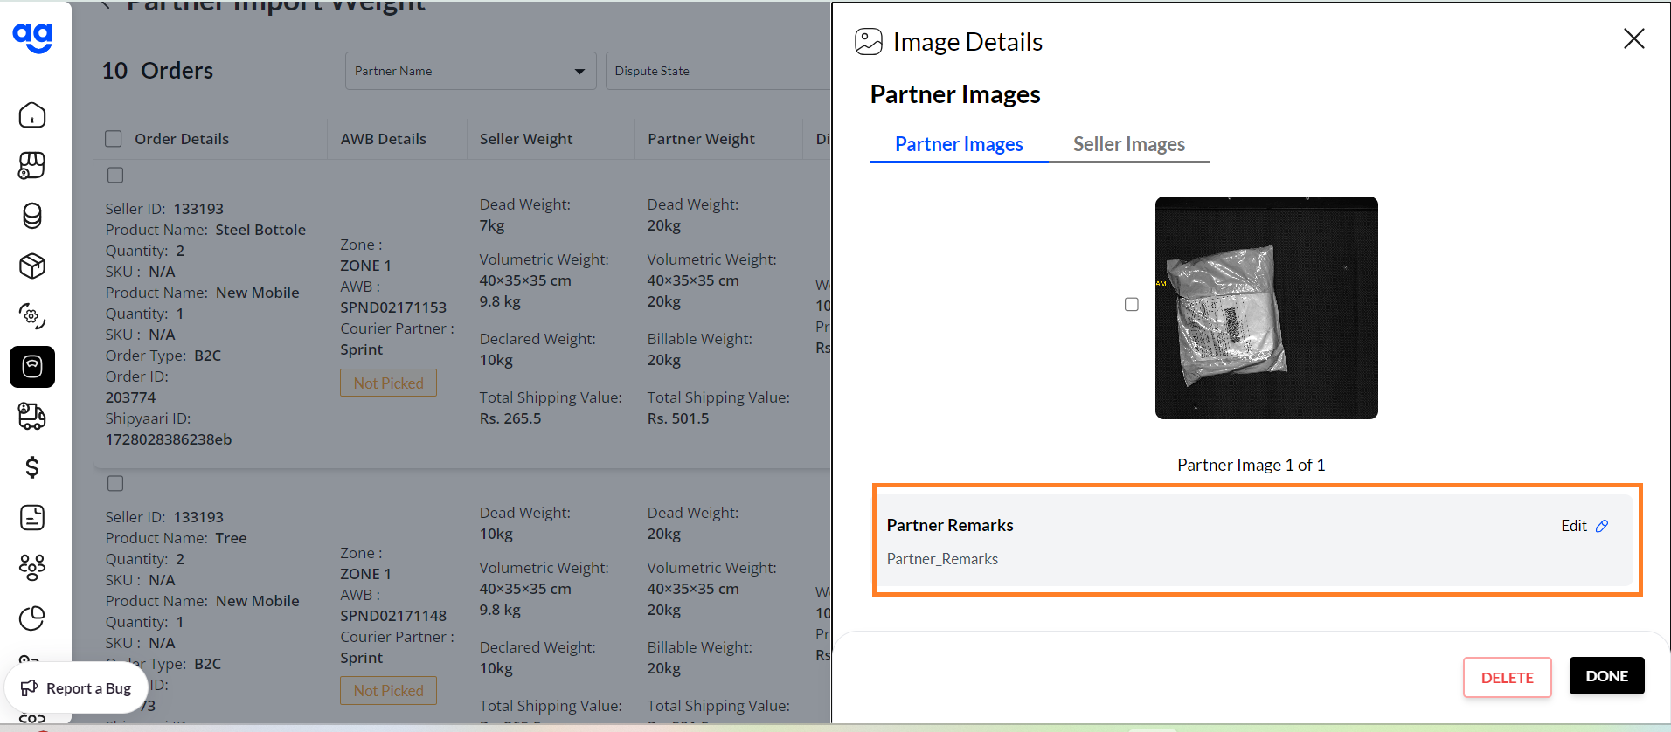Open the Partner Name dropdown

click(x=470, y=71)
